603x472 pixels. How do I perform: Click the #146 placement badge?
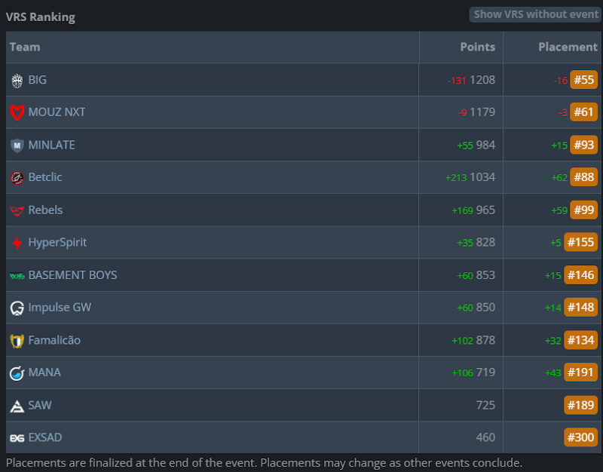click(580, 275)
